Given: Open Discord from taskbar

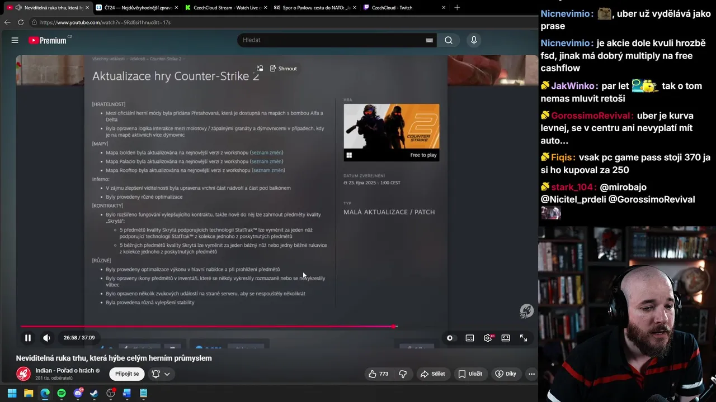Looking at the screenshot, I should point(78,393).
